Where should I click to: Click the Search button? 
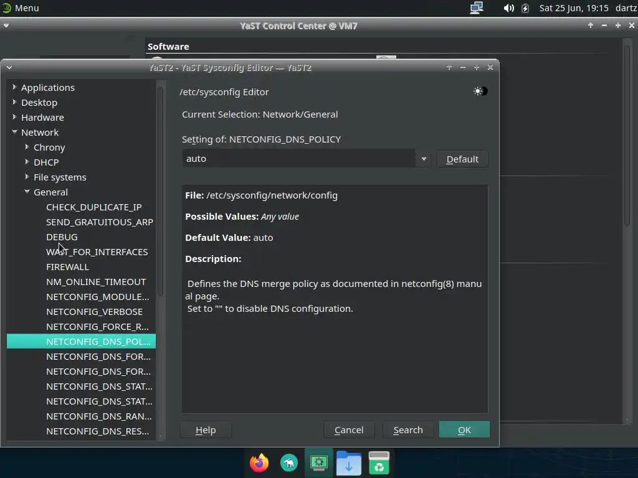click(407, 430)
